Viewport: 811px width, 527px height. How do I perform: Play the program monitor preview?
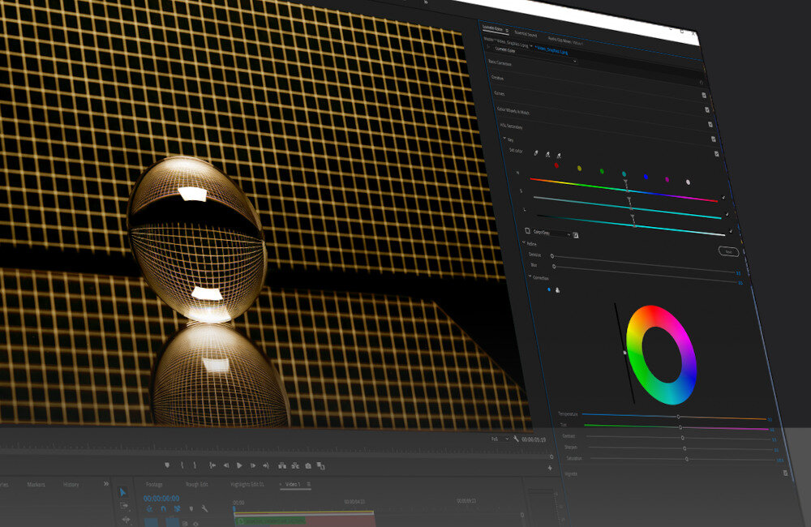[239, 465]
